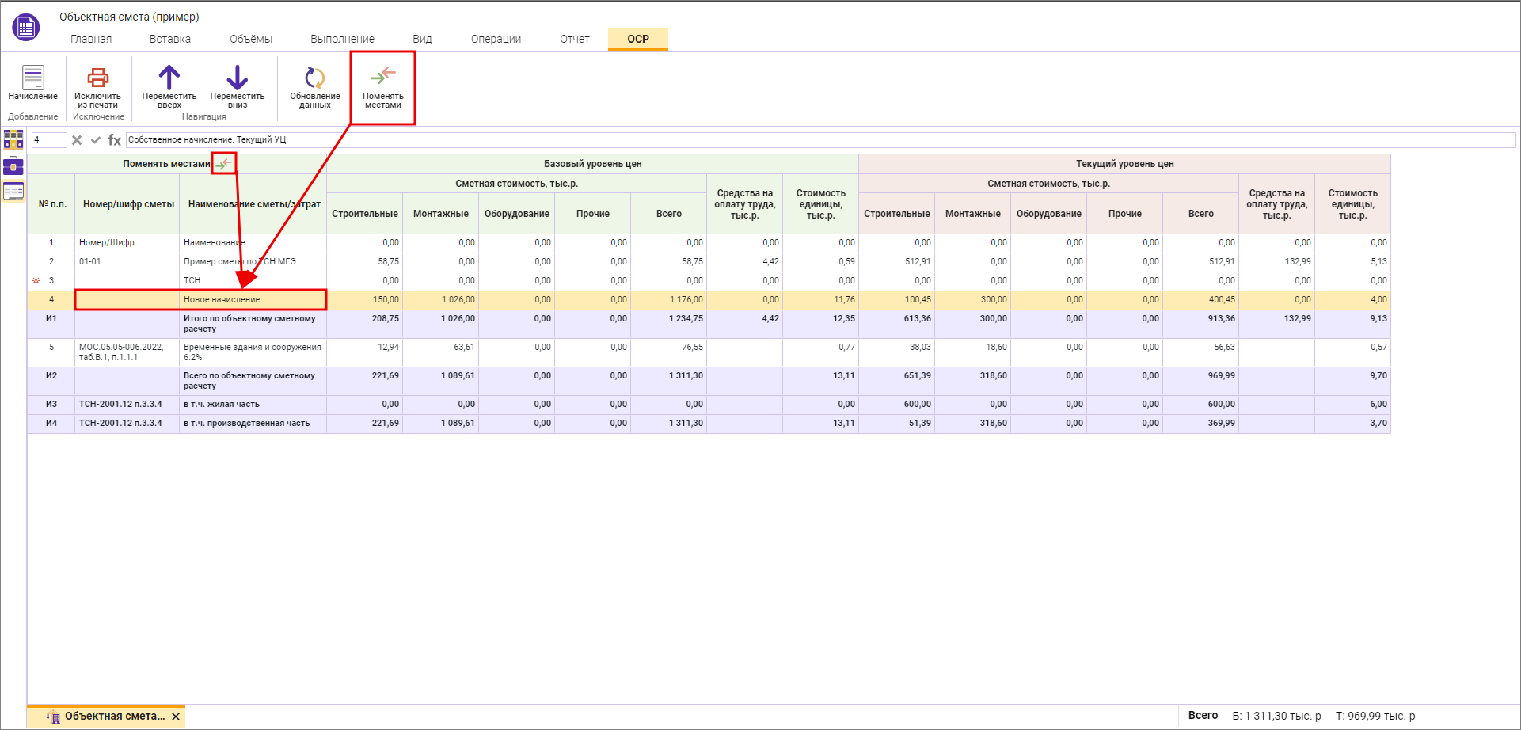Click the cell reference box showing 4
The height and width of the screenshot is (730, 1521).
pos(48,140)
